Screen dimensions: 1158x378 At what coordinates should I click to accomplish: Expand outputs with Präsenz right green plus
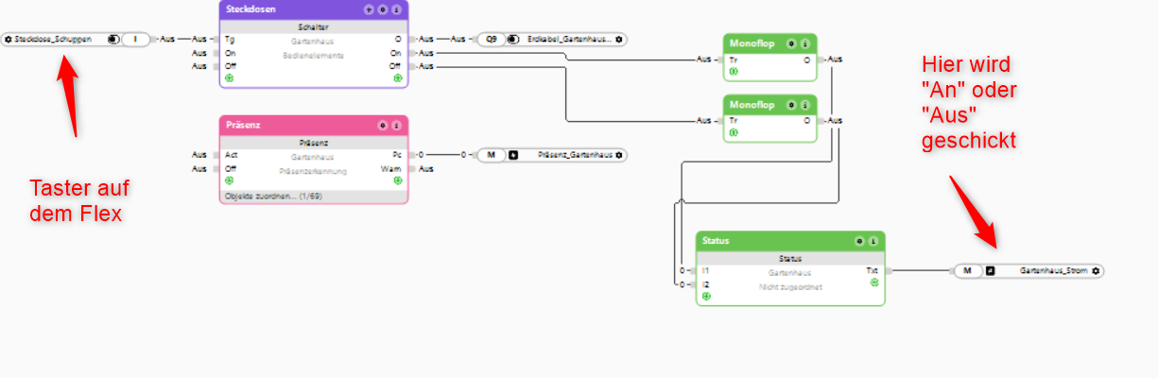398,180
